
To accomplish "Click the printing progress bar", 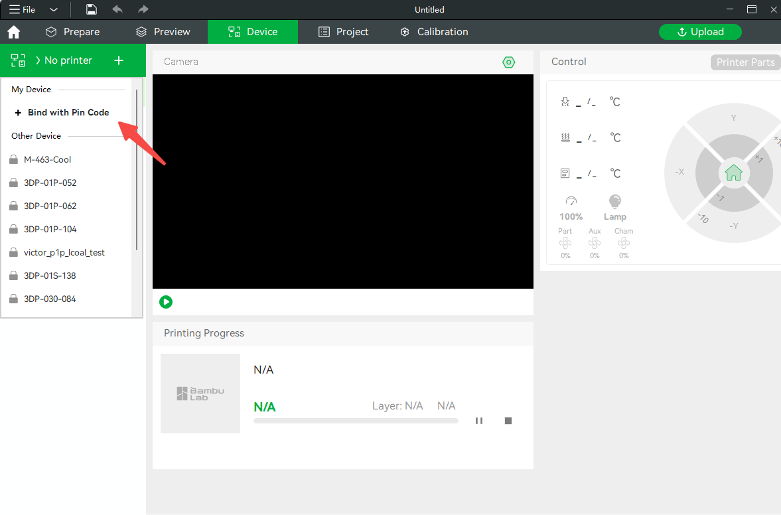I will 356,421.
